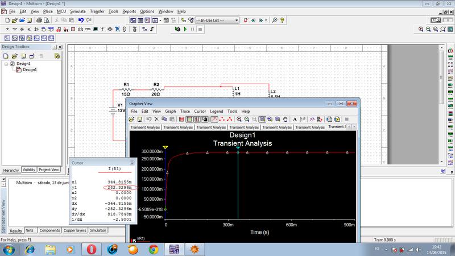Toggle the Design1 checkbox in Design Toolbox
Screen dimensions: 455x256
coord(12,64)
